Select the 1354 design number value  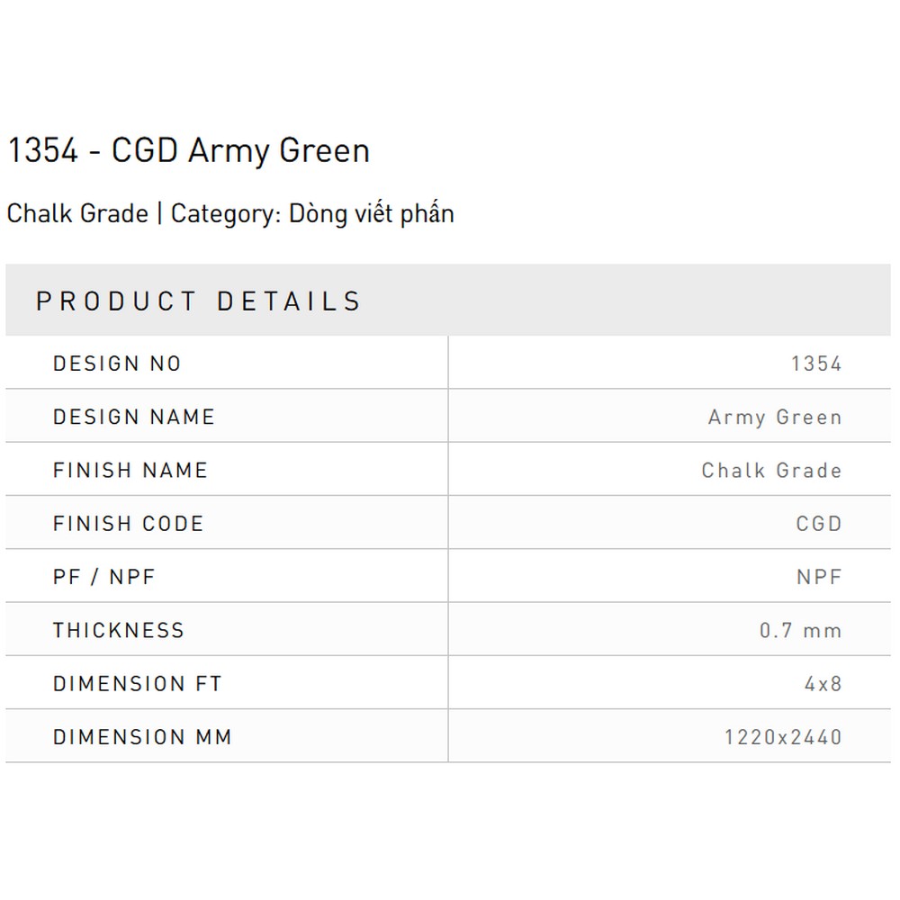[817, 364]
